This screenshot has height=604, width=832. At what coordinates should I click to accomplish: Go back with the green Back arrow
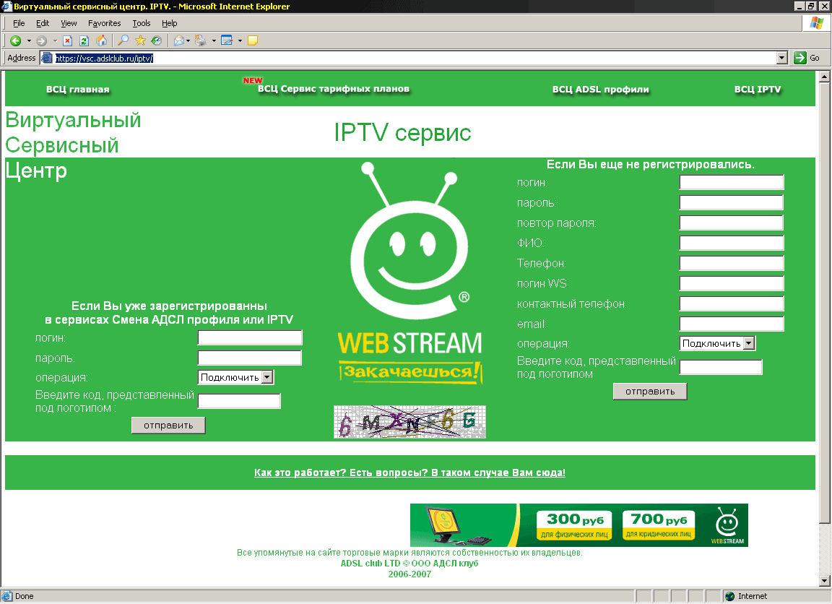[x=15, y=41]
